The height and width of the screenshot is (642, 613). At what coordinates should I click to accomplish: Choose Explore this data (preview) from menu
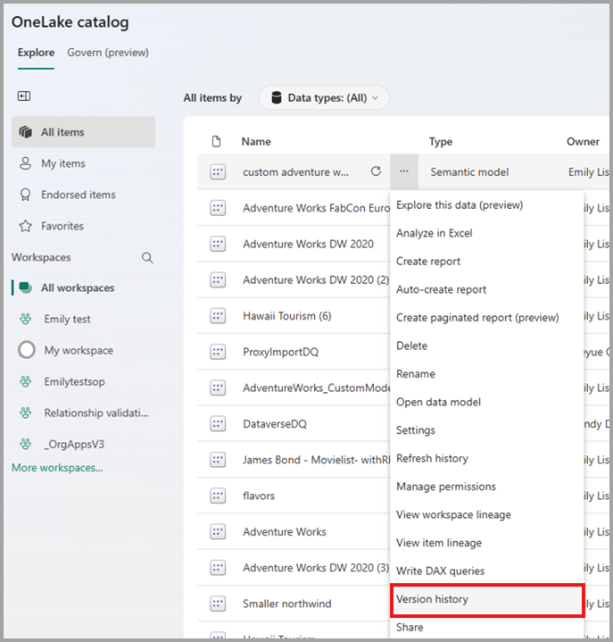pos(487,205)
